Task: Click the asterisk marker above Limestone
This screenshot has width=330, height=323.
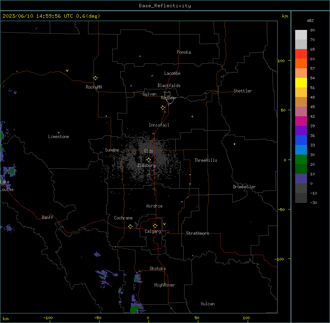Action: tap(59, 133)
